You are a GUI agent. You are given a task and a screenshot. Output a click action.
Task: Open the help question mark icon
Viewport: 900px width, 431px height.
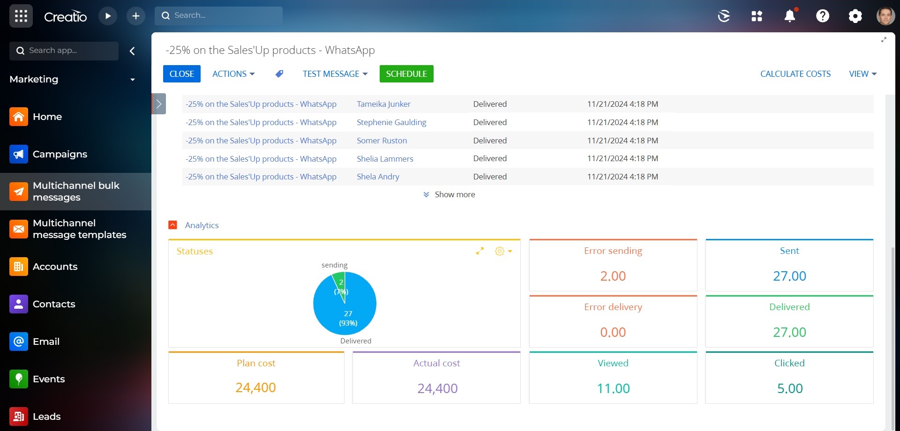point(823,16)
